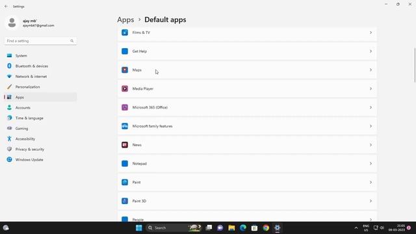Click the ajaymb67@gmail.com account email
Viewport: 416px width, 234px height.
[38, 25]
